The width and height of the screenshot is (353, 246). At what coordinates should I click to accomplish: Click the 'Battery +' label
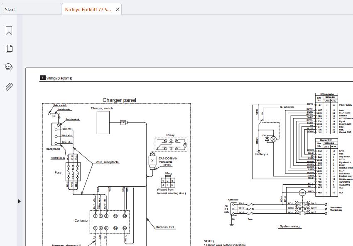click(x=262, y=154)
